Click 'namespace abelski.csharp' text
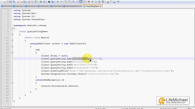 [30, 25]
